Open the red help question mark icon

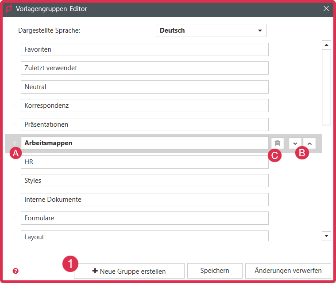pyautogui.click(x=15, y=271)
